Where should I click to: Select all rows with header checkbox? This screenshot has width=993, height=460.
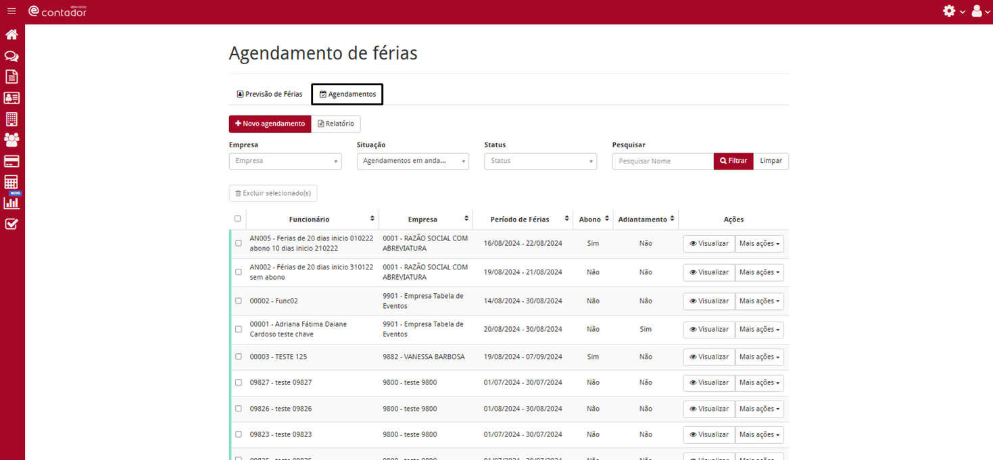237,219
